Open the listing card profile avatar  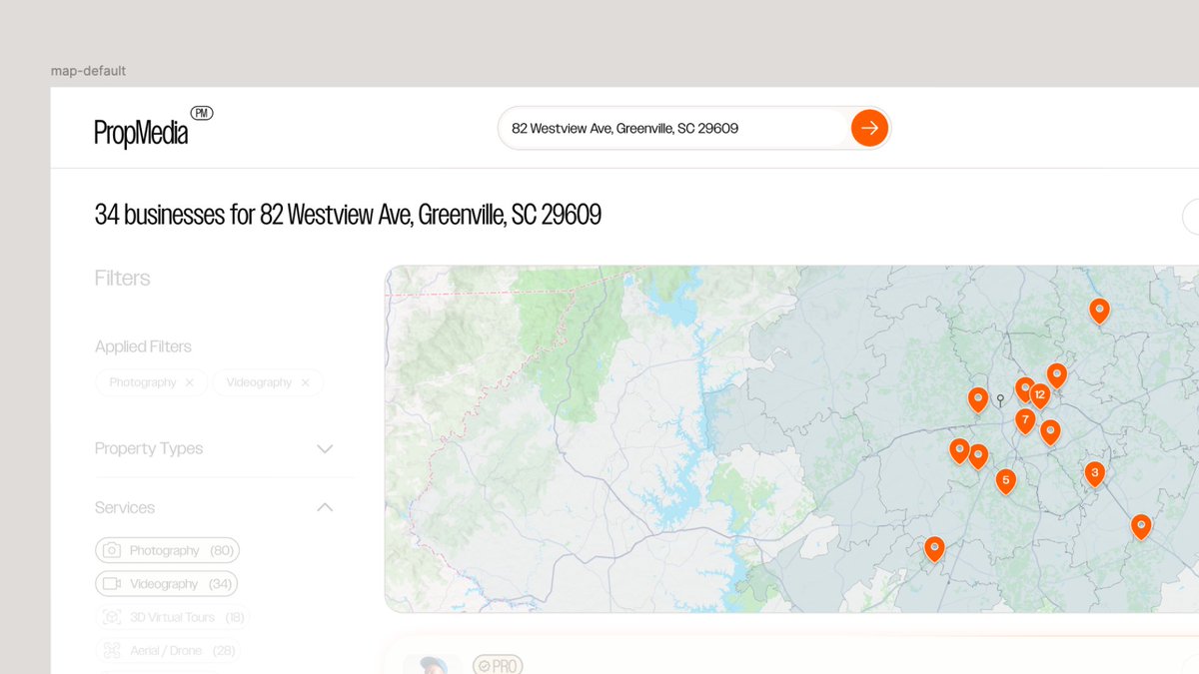(x=432, y=665)
